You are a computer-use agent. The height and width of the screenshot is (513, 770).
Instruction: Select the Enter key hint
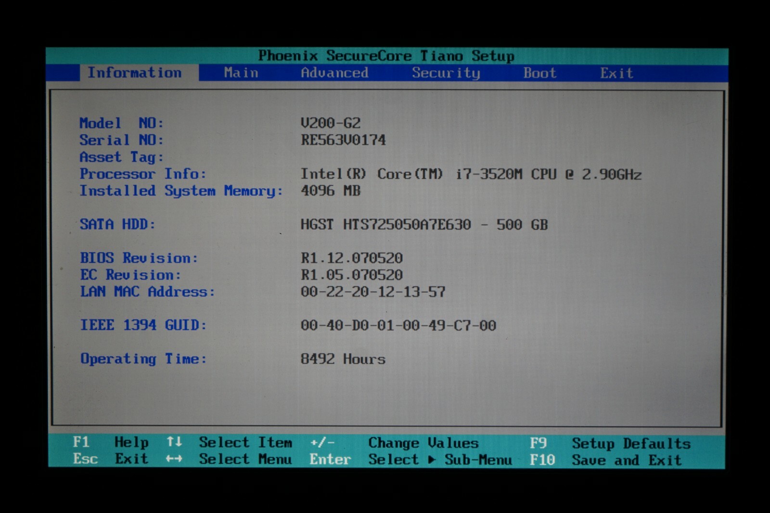click(330, 459)
